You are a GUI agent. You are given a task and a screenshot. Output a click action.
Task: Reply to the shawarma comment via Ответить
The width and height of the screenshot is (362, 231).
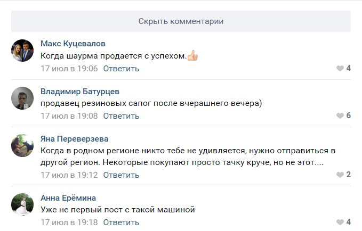coord(121,69)
